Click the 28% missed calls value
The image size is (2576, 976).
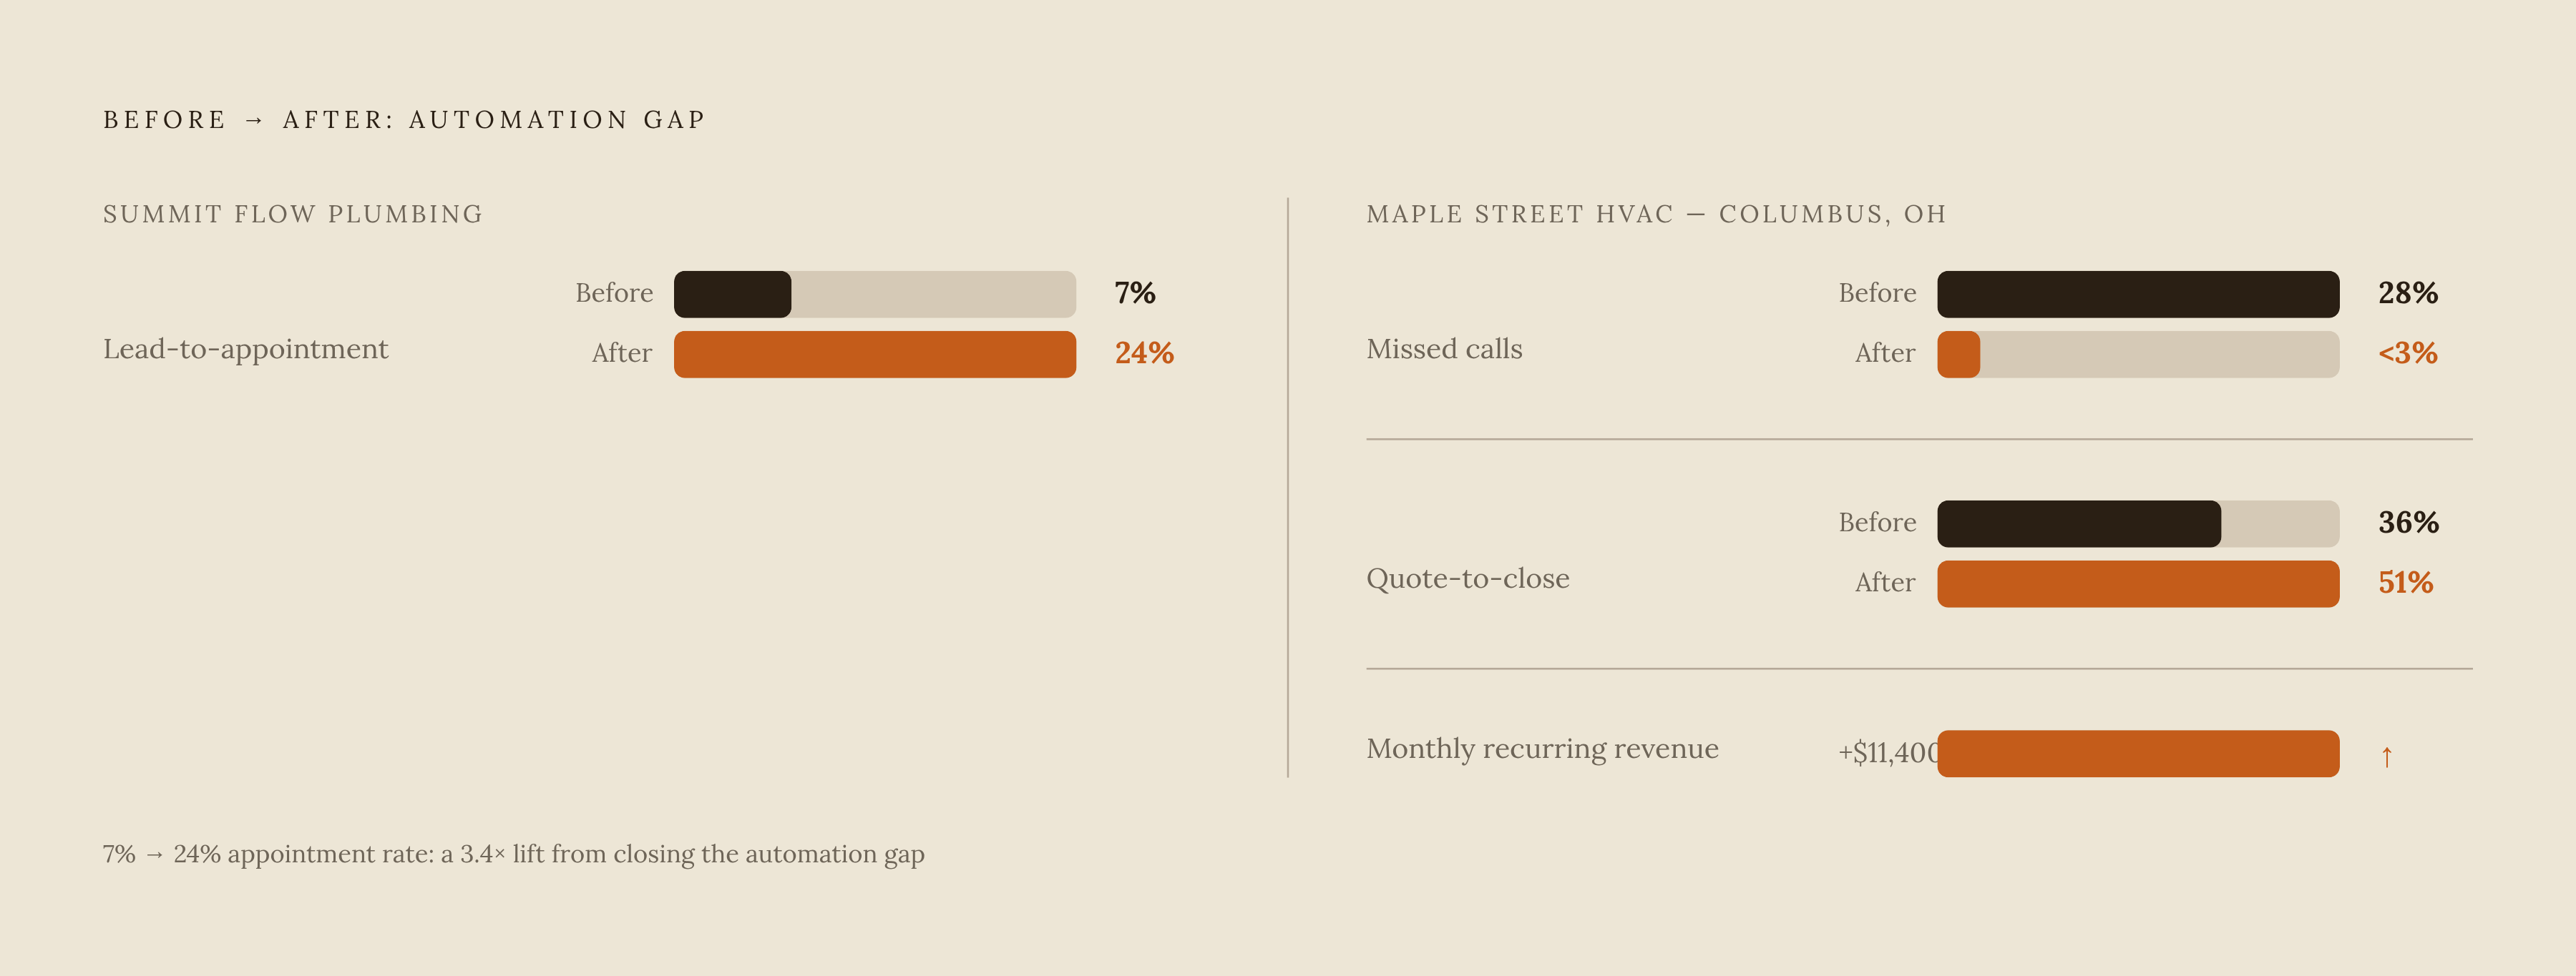[2408, 292]
